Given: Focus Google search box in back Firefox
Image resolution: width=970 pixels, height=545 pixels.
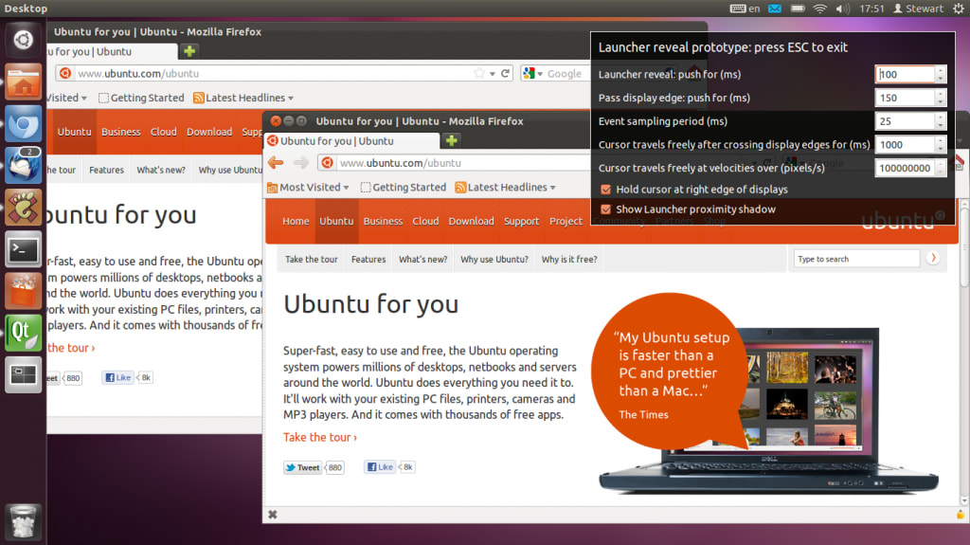Looking at the screenshot, I should pos(565,73).
